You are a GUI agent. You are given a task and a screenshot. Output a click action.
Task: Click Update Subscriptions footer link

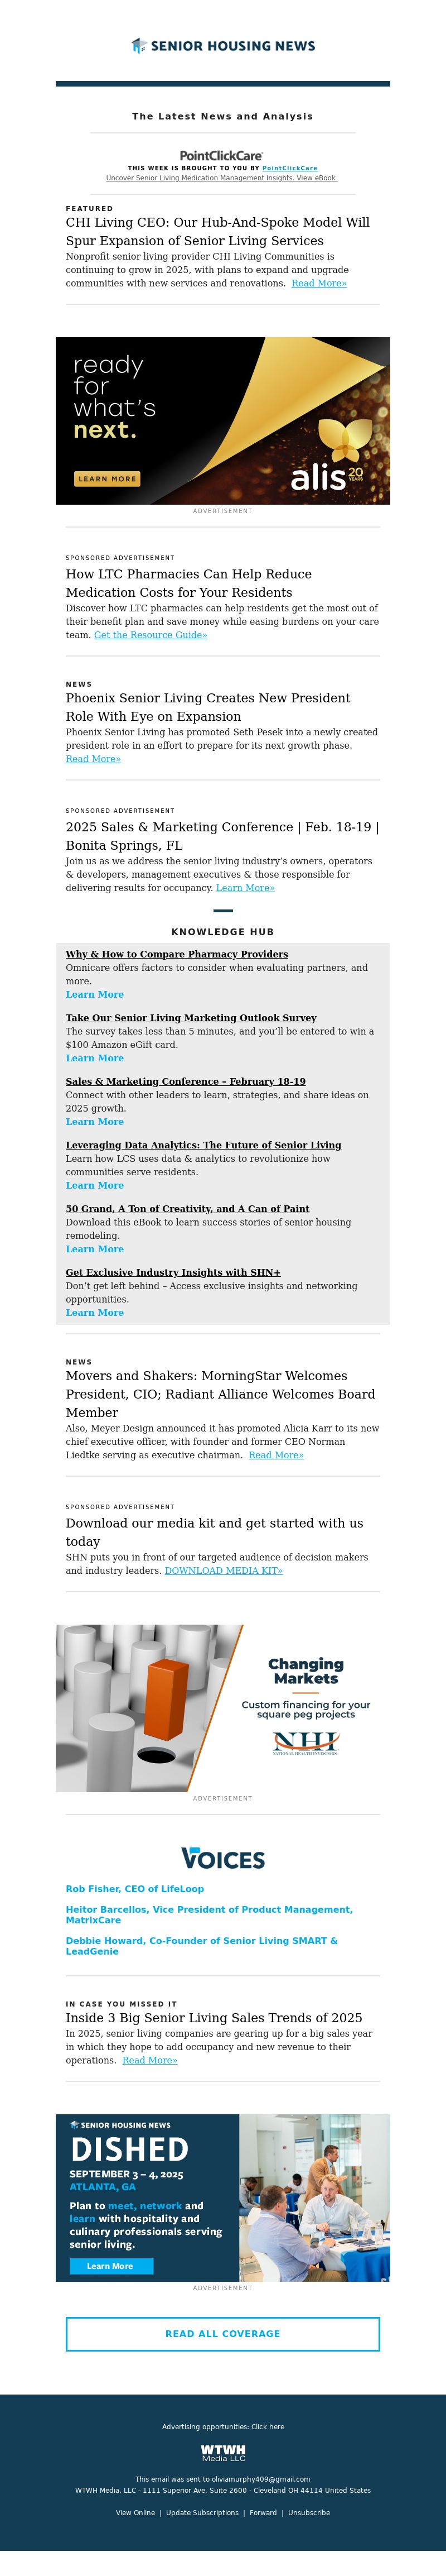pos(202,2513)
